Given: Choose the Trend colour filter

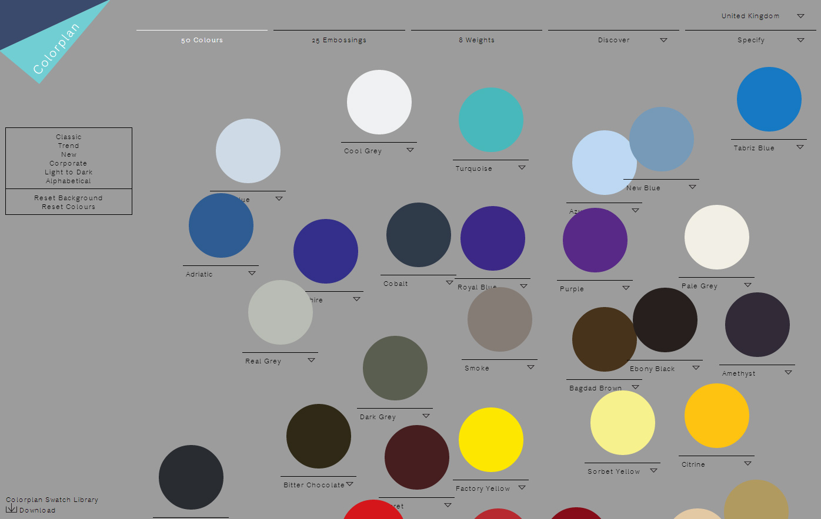Looking at the screenshot, I should [x=69, y=146].
